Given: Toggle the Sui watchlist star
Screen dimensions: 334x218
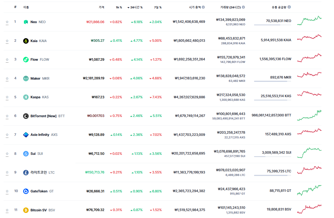Looking at the screenshot, I should pyautogui.click(x=7, y=153).
